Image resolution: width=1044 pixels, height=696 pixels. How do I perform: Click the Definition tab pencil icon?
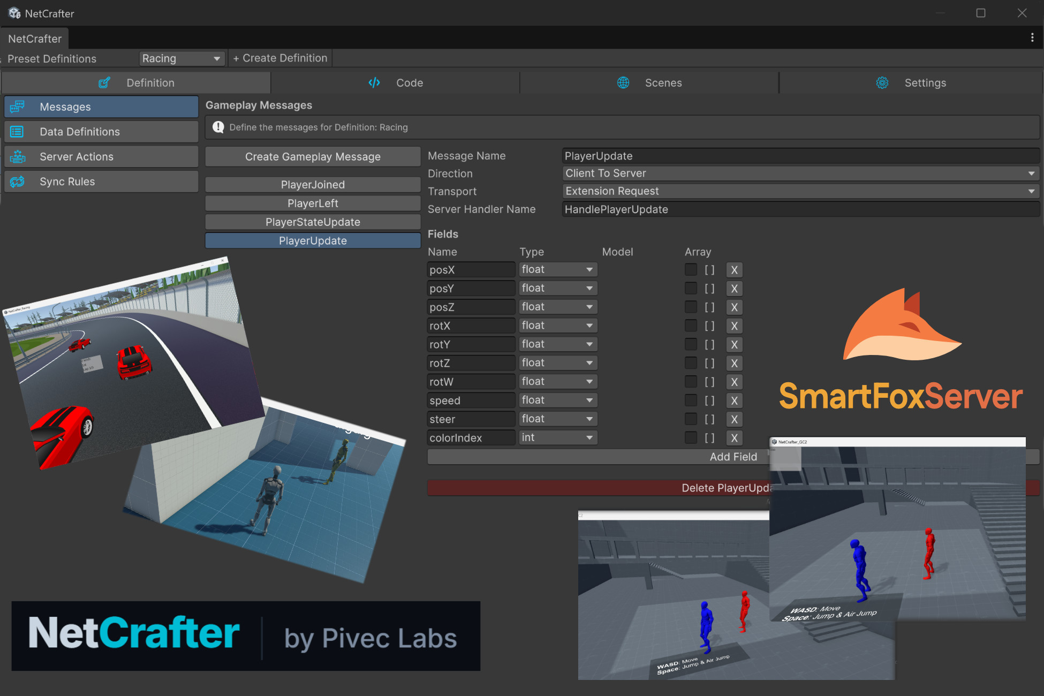tap(104, 82)
